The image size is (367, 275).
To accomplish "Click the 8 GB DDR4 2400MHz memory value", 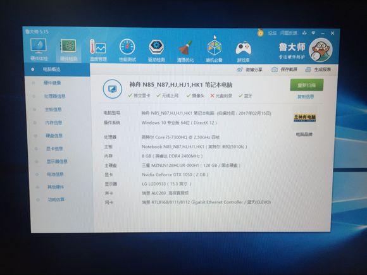I will point(172,156).
